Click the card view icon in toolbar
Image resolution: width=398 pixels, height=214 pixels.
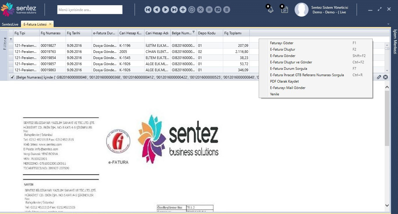(x=218, y=10)
